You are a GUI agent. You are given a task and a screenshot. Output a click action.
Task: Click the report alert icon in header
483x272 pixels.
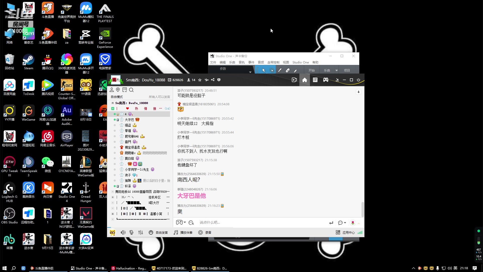(x=219, y=80)
